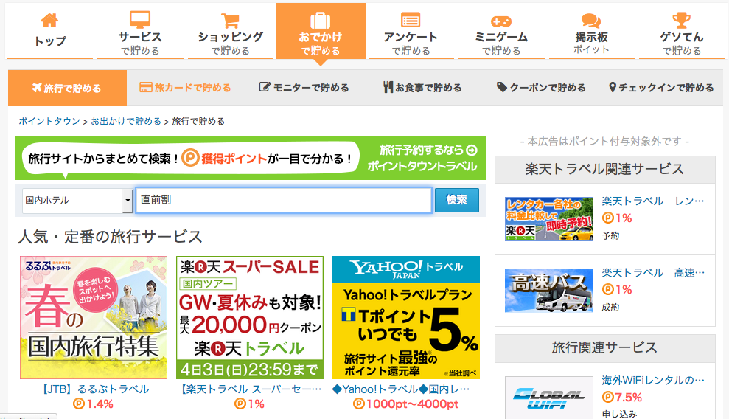Open the チェックインで貯める tab
This screenshot has height=419, width=729.
point(661,88)
